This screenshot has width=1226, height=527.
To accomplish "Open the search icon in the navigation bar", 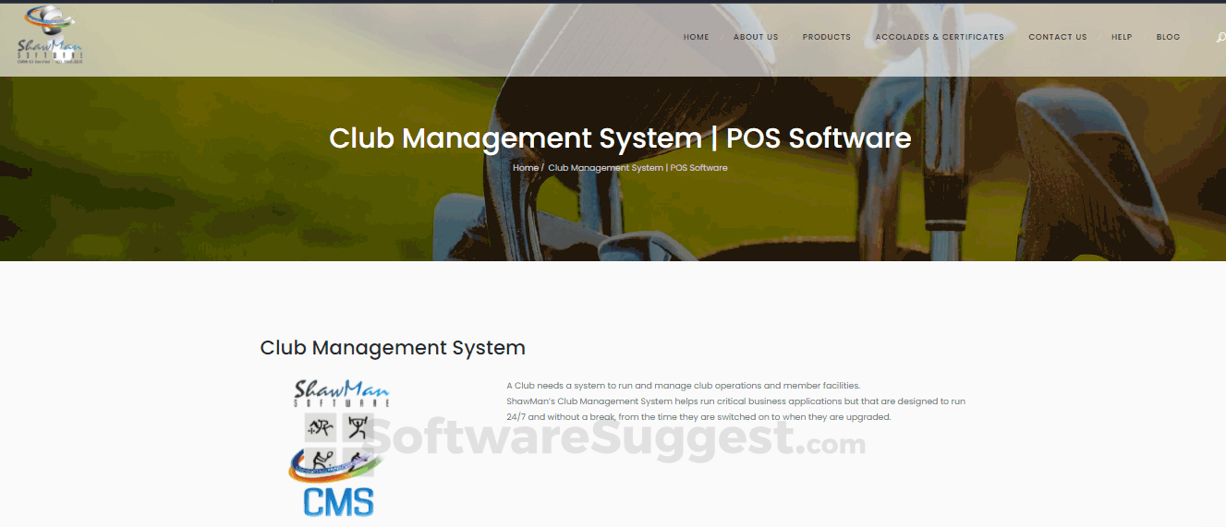I will pos(1220,38).
